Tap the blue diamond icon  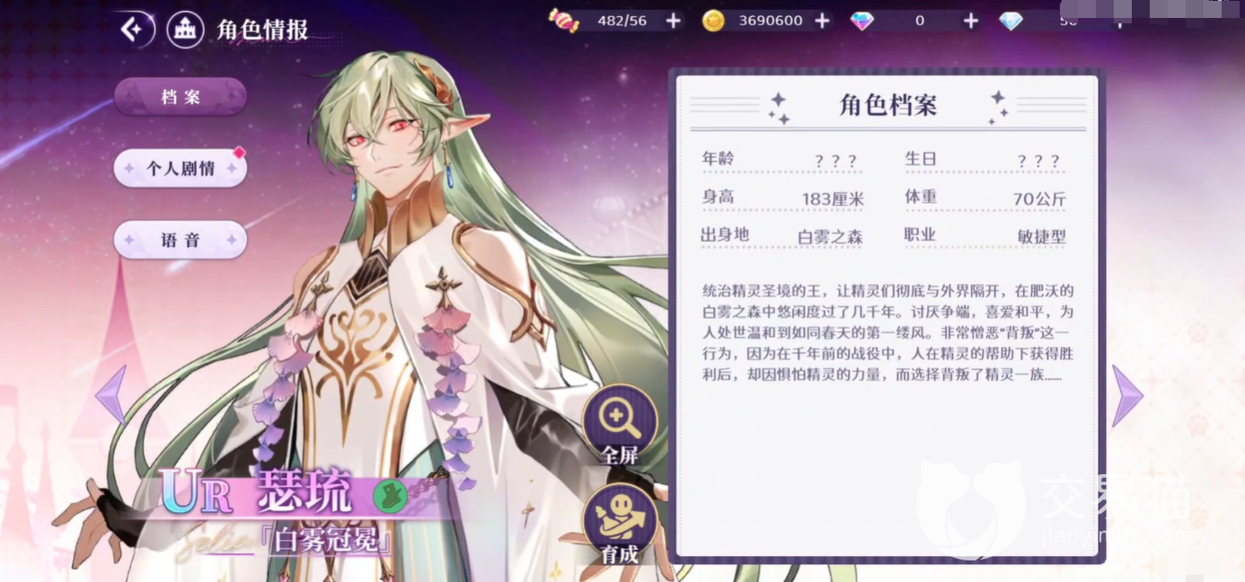pos(1011,20)
